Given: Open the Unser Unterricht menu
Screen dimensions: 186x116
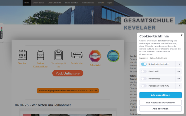Looking at the screenshot, I should [54, 3].
